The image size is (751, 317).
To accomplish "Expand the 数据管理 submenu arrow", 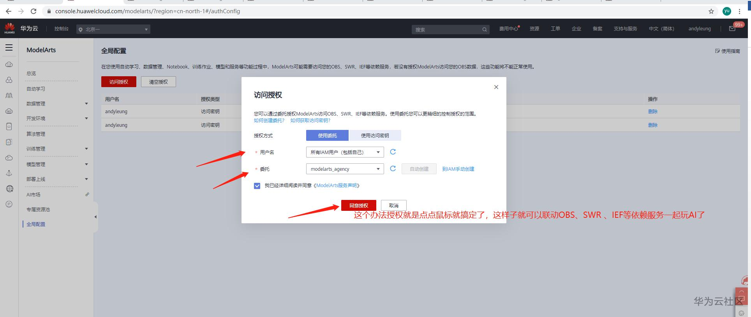I will pos(86,103).
